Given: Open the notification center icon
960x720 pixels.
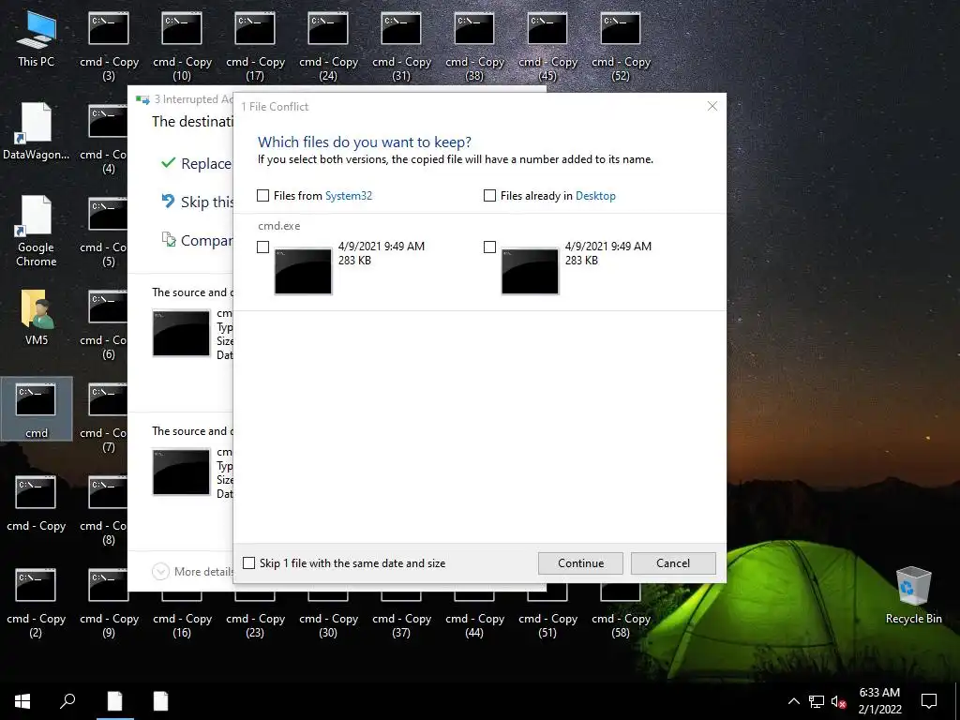Looking at the screenshot, I should point(929,701).
